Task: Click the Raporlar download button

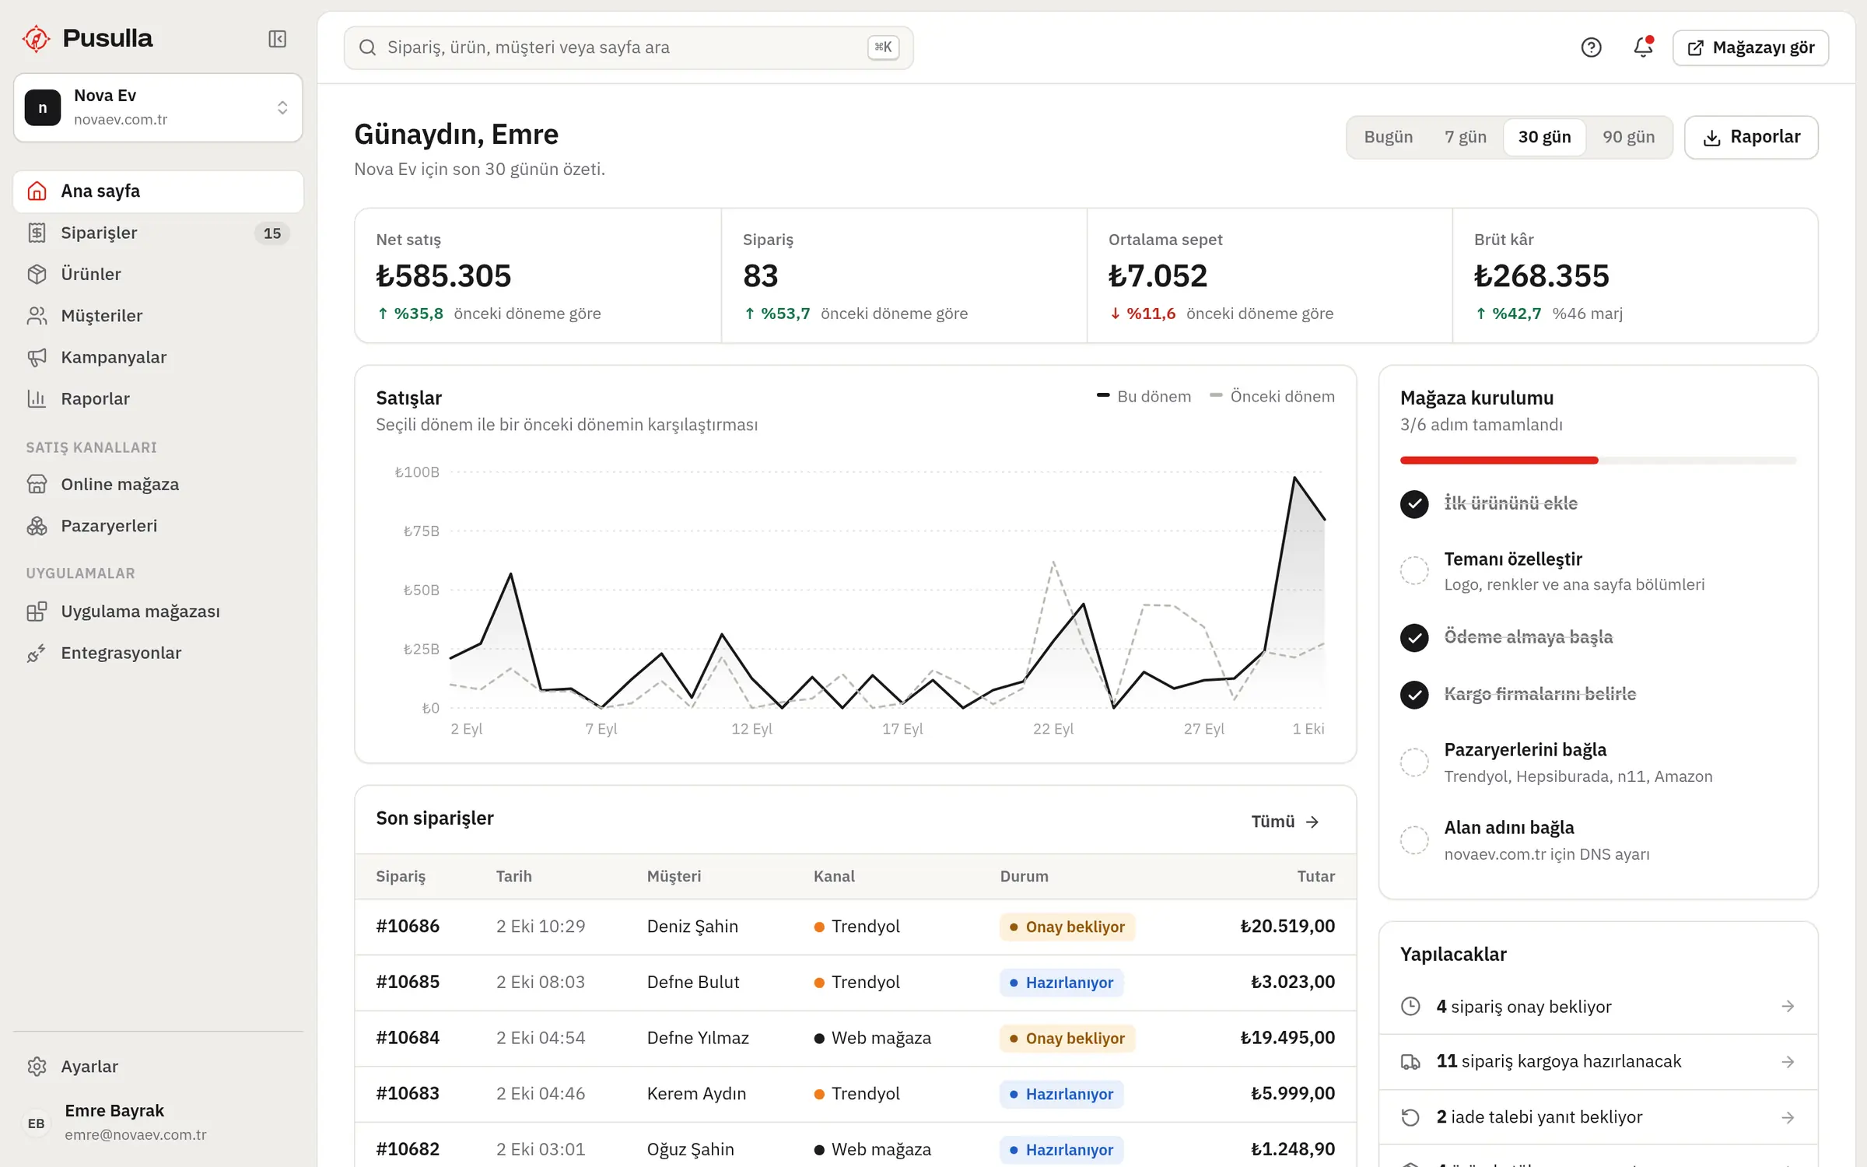Action: 1751,137
